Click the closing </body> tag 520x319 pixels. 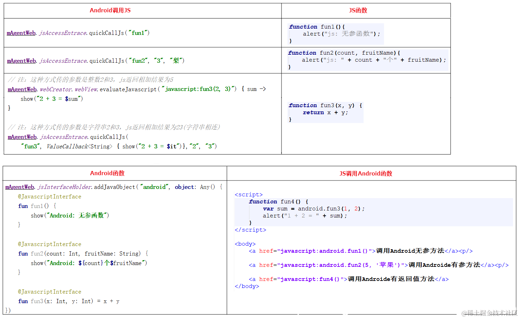point(247,286)
